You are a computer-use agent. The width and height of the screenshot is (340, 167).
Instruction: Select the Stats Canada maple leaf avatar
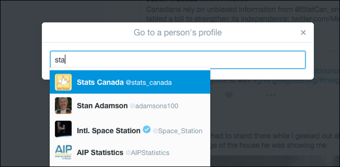[63, 82]
